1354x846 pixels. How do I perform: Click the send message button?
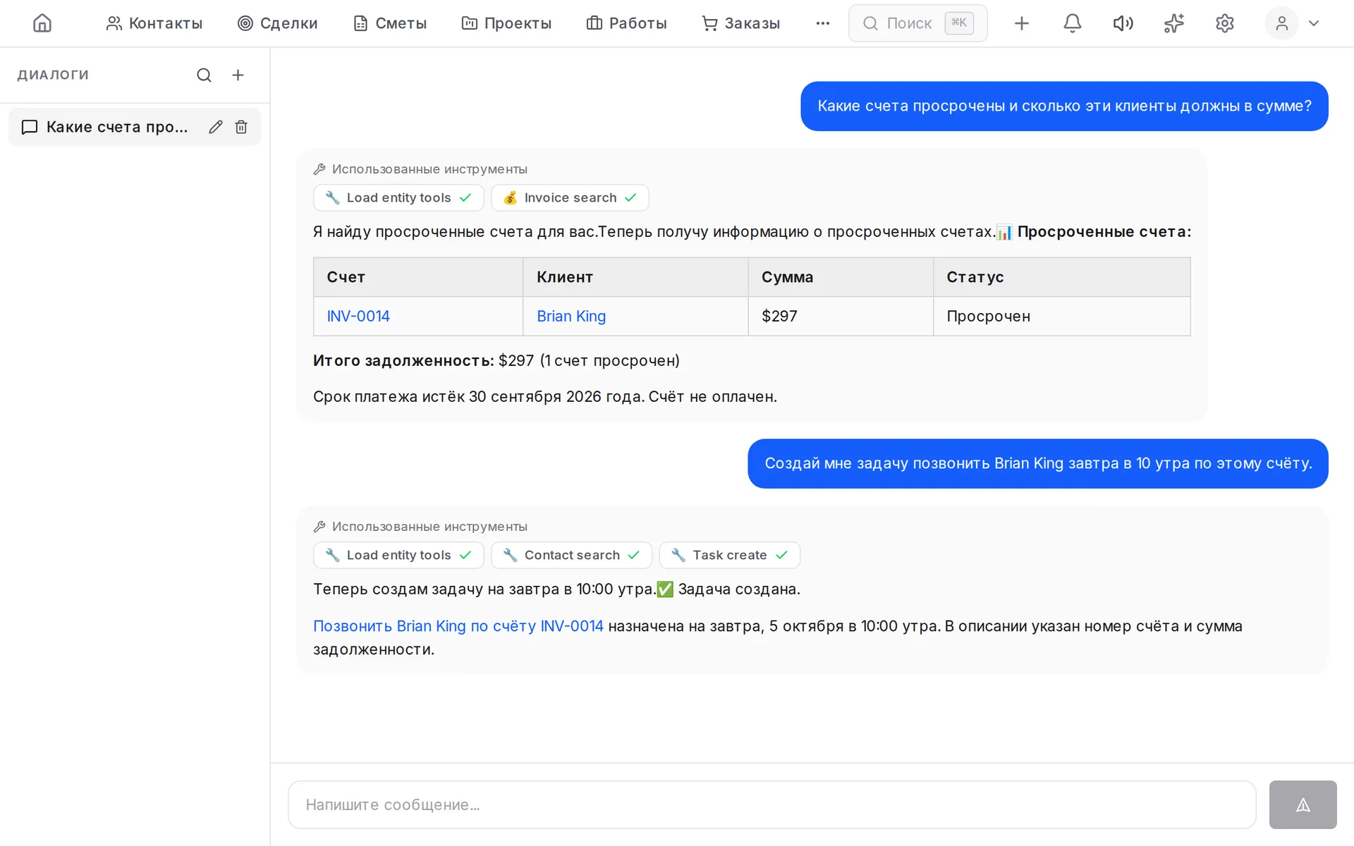coord(1303,804)
